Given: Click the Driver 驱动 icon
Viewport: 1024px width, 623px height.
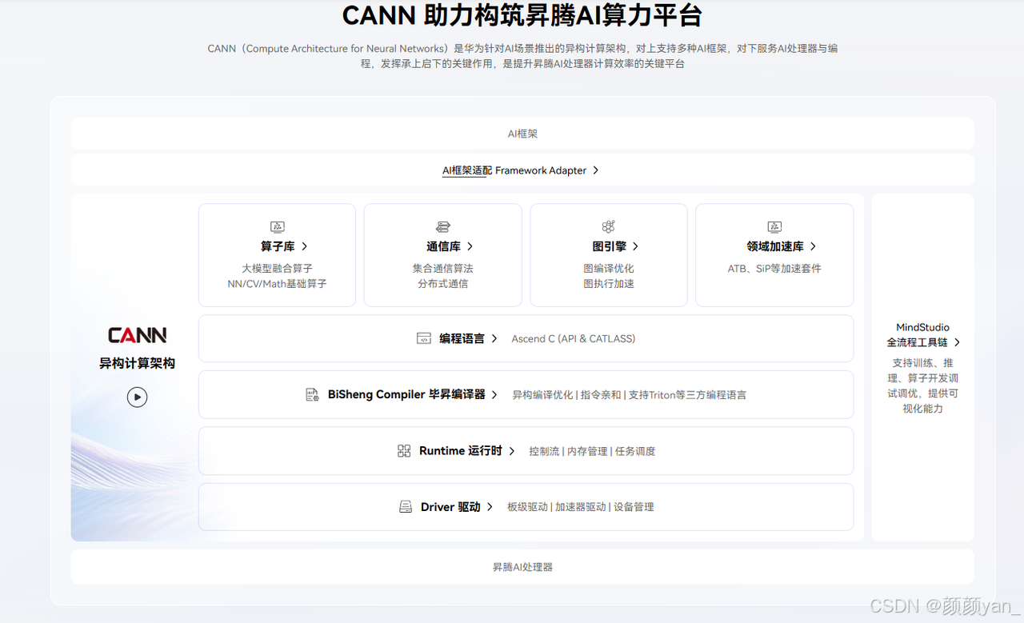Looking at the screenshot, I should (x=406, y=507).
